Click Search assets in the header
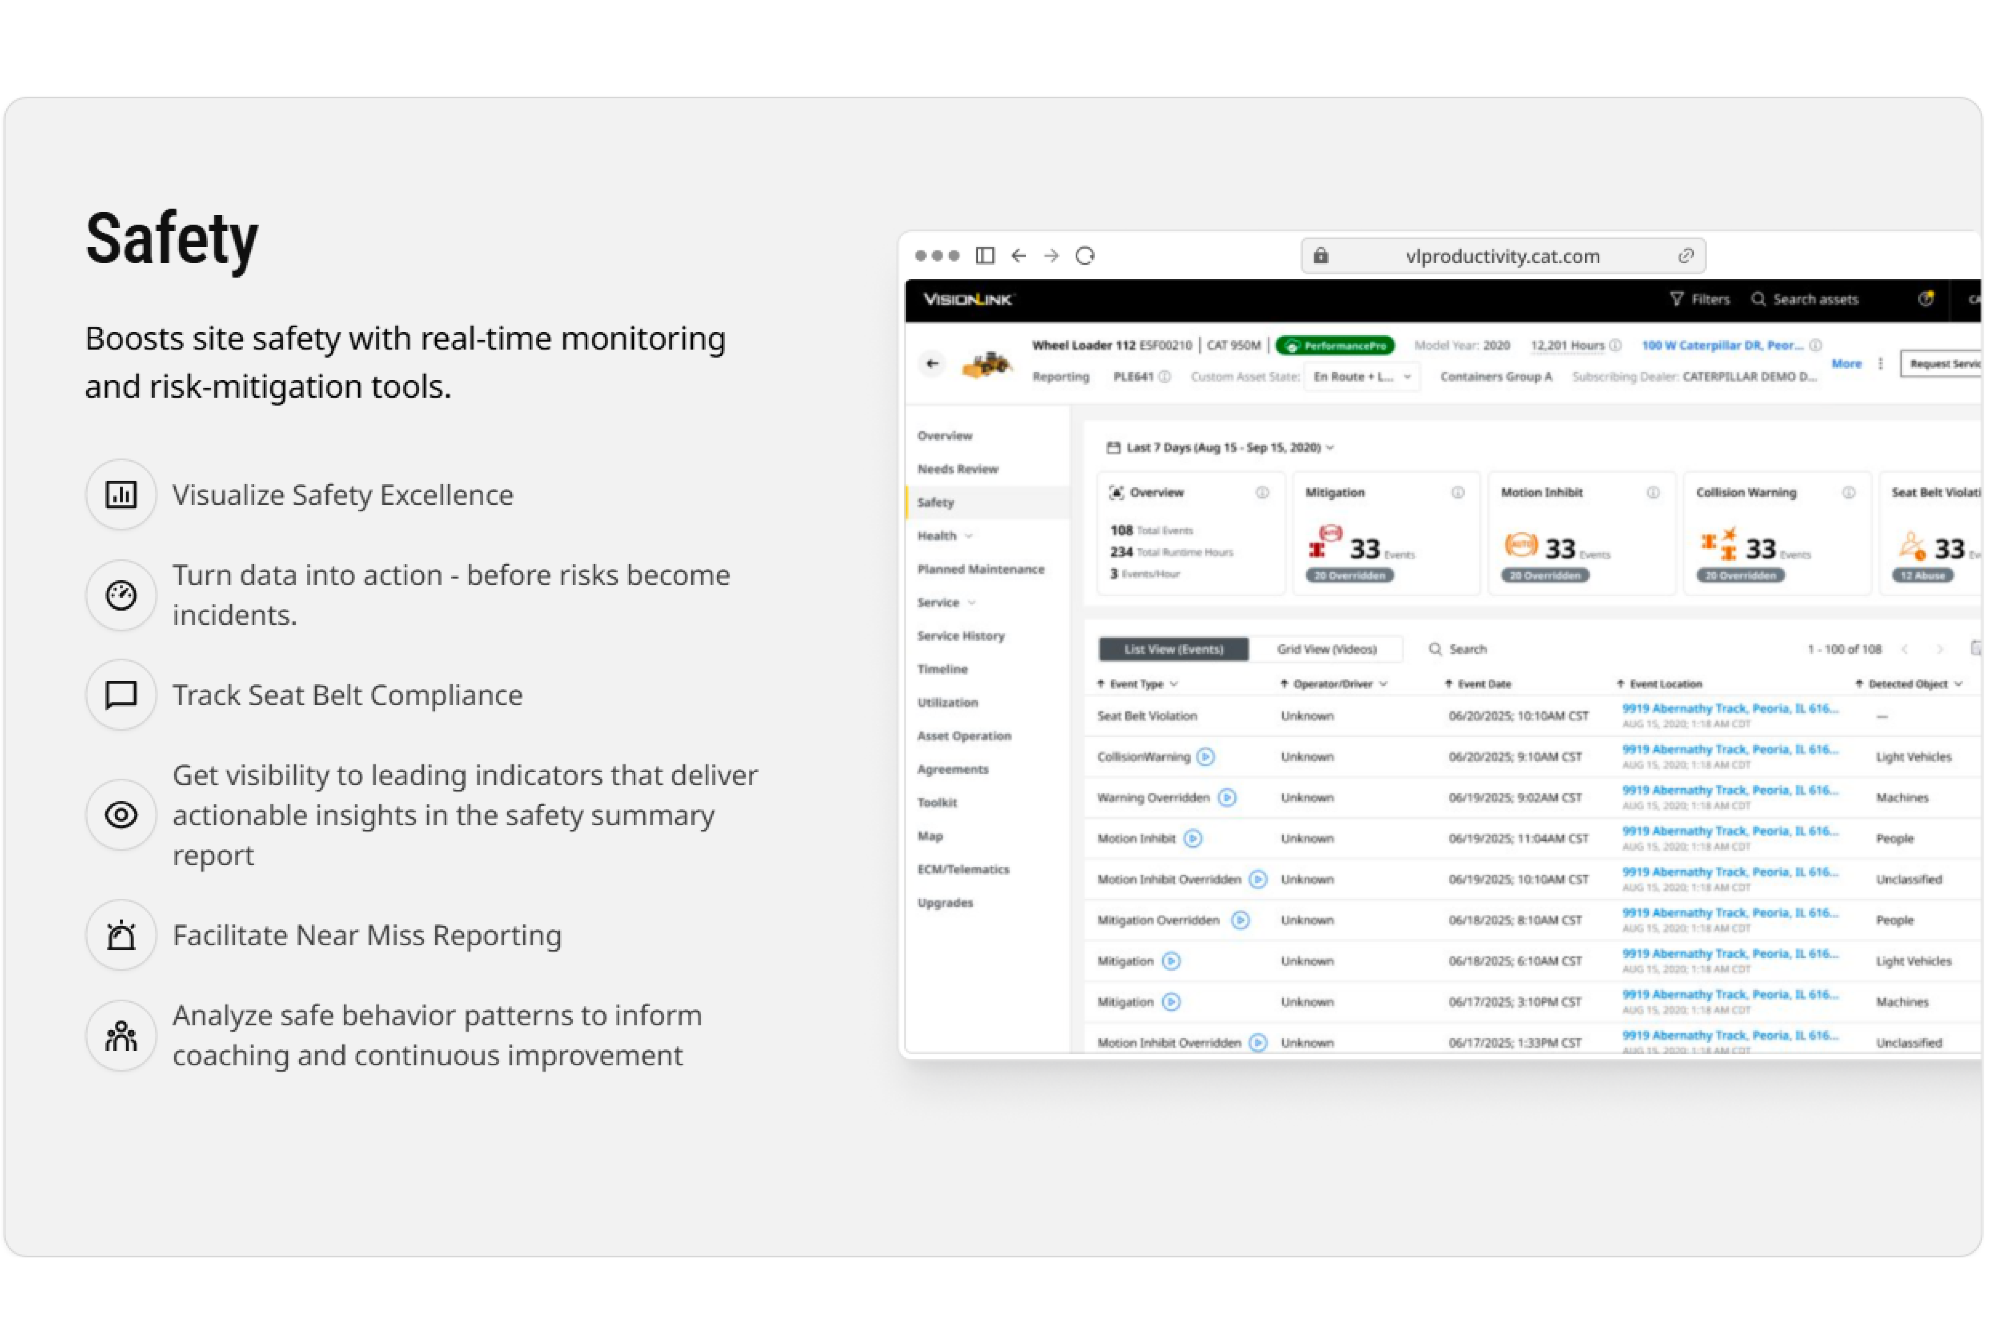The height and width of the screenshot is (1338, 2007). coord(1805,300)
